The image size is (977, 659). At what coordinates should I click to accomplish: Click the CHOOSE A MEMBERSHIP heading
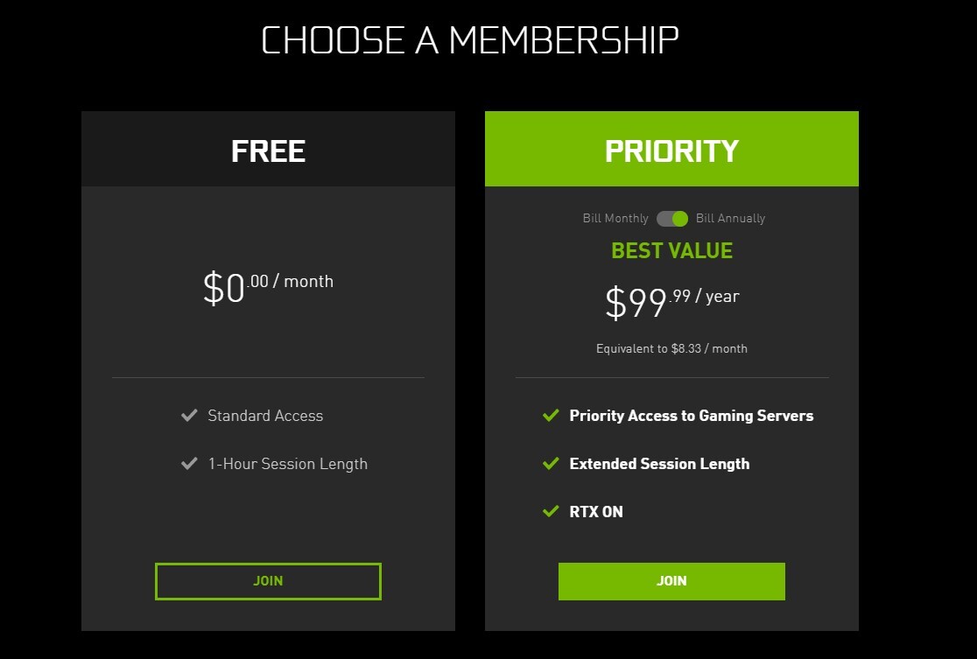click(x=470, y=38)
